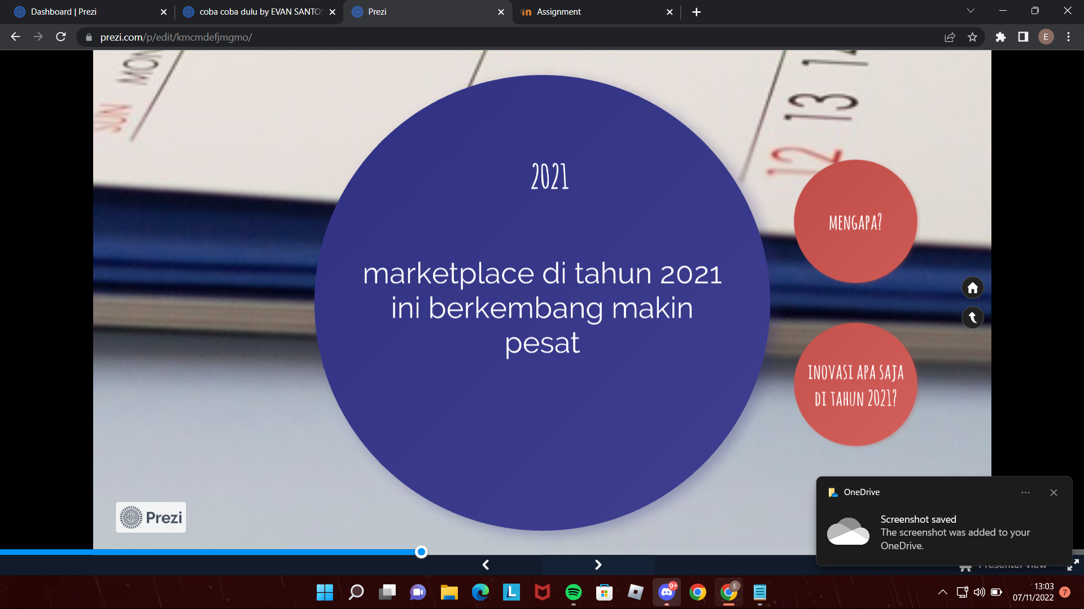Click the Prezi home overview icon
1084x609 pixels.
pos(972,288)
